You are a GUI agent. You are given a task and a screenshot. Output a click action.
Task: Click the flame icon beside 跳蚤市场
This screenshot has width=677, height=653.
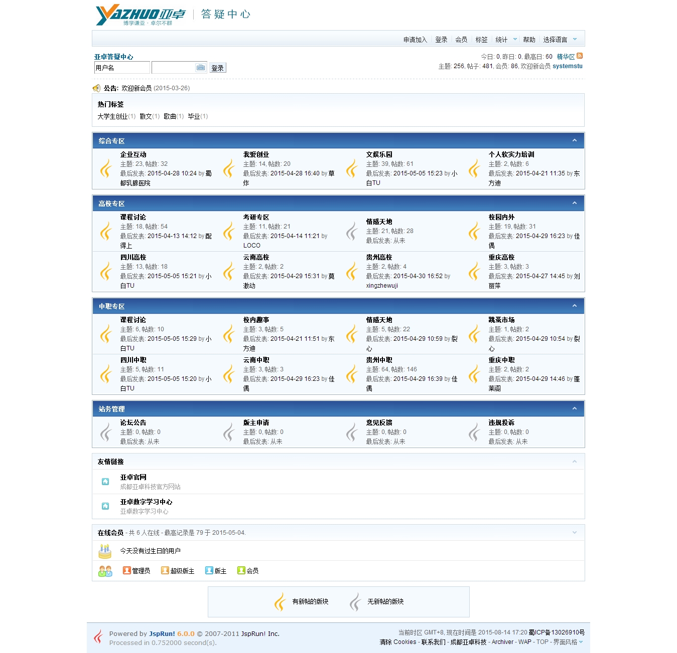pyautogui.click(x=474, y=334)
